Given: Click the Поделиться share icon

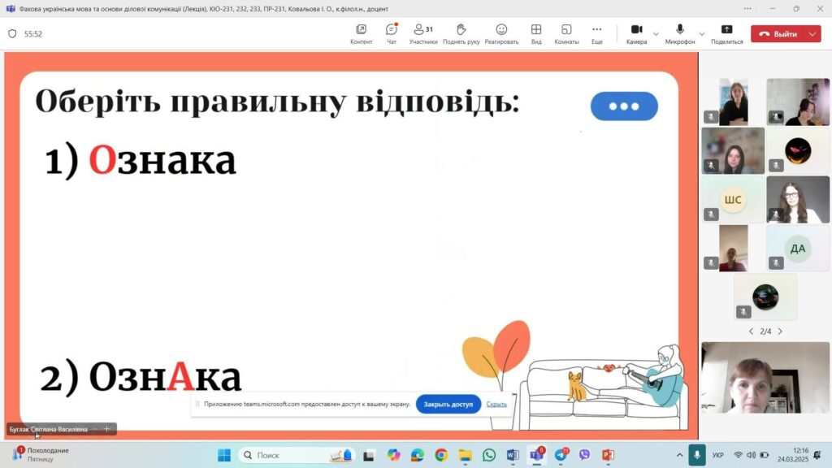Looking at the screenshot, I should pyautogui.click(x=726, y=33).
